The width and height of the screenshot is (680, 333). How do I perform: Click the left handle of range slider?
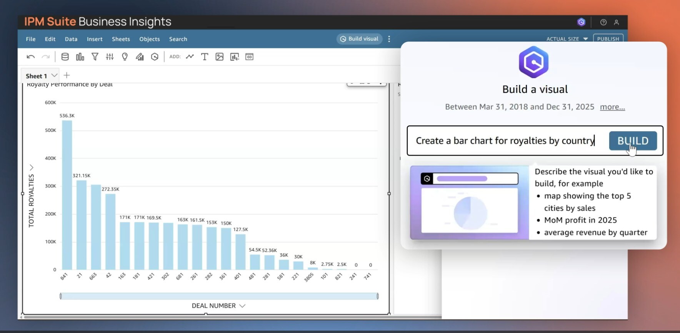[x=61, y=296]
